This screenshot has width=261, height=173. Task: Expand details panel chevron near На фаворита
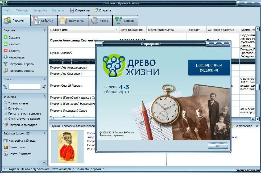257,126
